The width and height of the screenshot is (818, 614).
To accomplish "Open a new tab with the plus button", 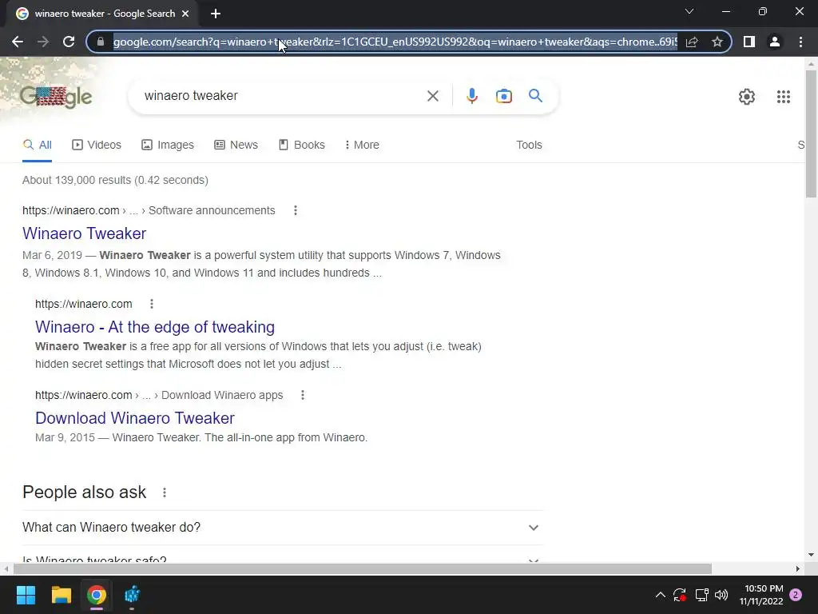I will coord(216,14).
